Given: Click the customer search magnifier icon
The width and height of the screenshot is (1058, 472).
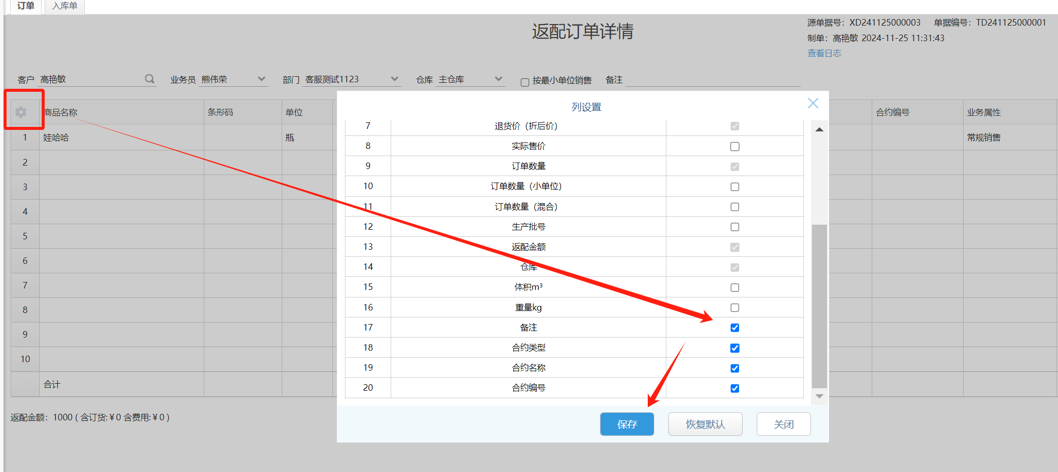Looking at the screenshot, I should 150,79.
